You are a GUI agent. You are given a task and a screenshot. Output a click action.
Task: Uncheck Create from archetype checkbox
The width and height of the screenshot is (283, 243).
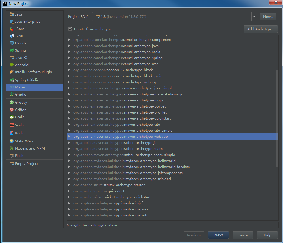point(70,29)
